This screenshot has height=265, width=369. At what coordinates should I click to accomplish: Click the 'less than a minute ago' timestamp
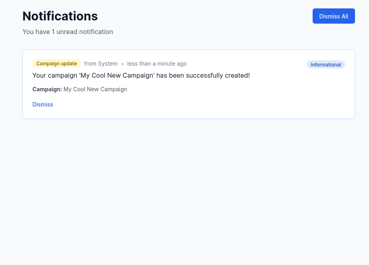[157, 64]
